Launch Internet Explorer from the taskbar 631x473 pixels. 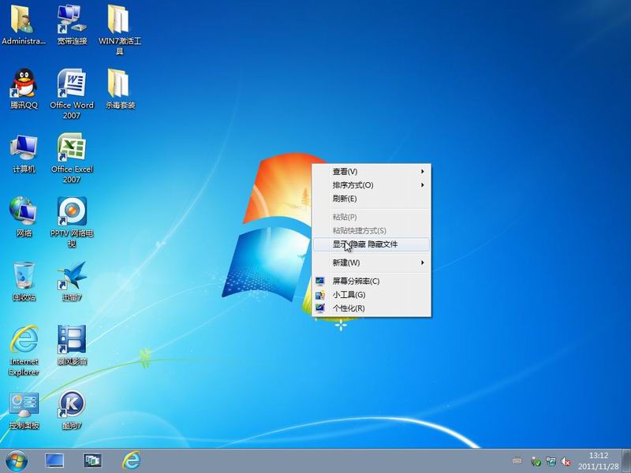tap(131, 460)
